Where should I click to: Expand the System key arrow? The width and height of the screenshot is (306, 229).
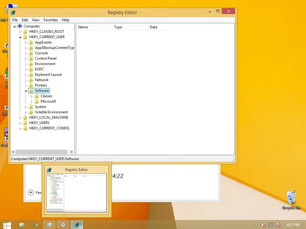click(x=26, y=107)
